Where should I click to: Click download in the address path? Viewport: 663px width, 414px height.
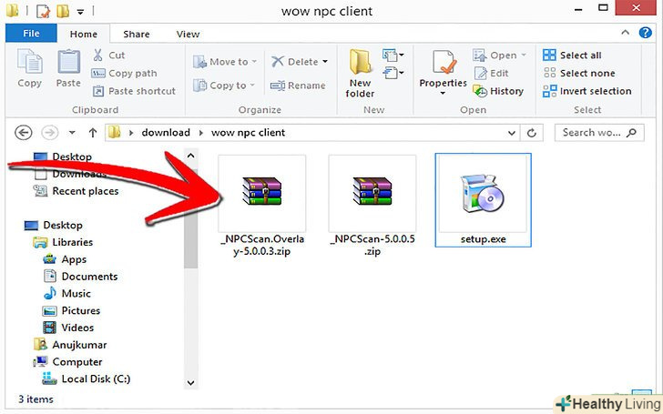click(166, 133)
